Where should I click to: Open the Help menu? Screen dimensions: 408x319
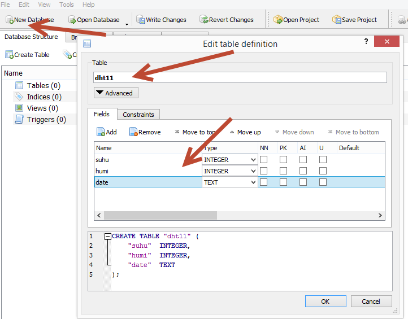click(89, 5)
